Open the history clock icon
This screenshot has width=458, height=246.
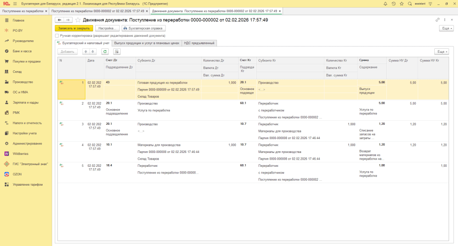(x=393, y=4)
